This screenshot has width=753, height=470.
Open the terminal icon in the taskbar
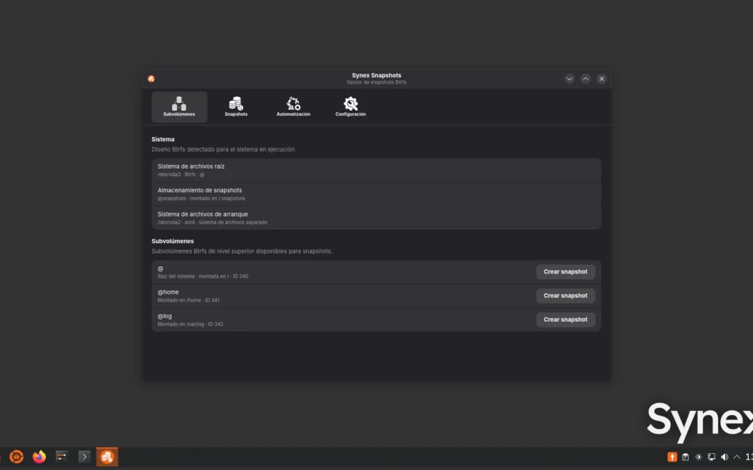[x=84, y=457]
